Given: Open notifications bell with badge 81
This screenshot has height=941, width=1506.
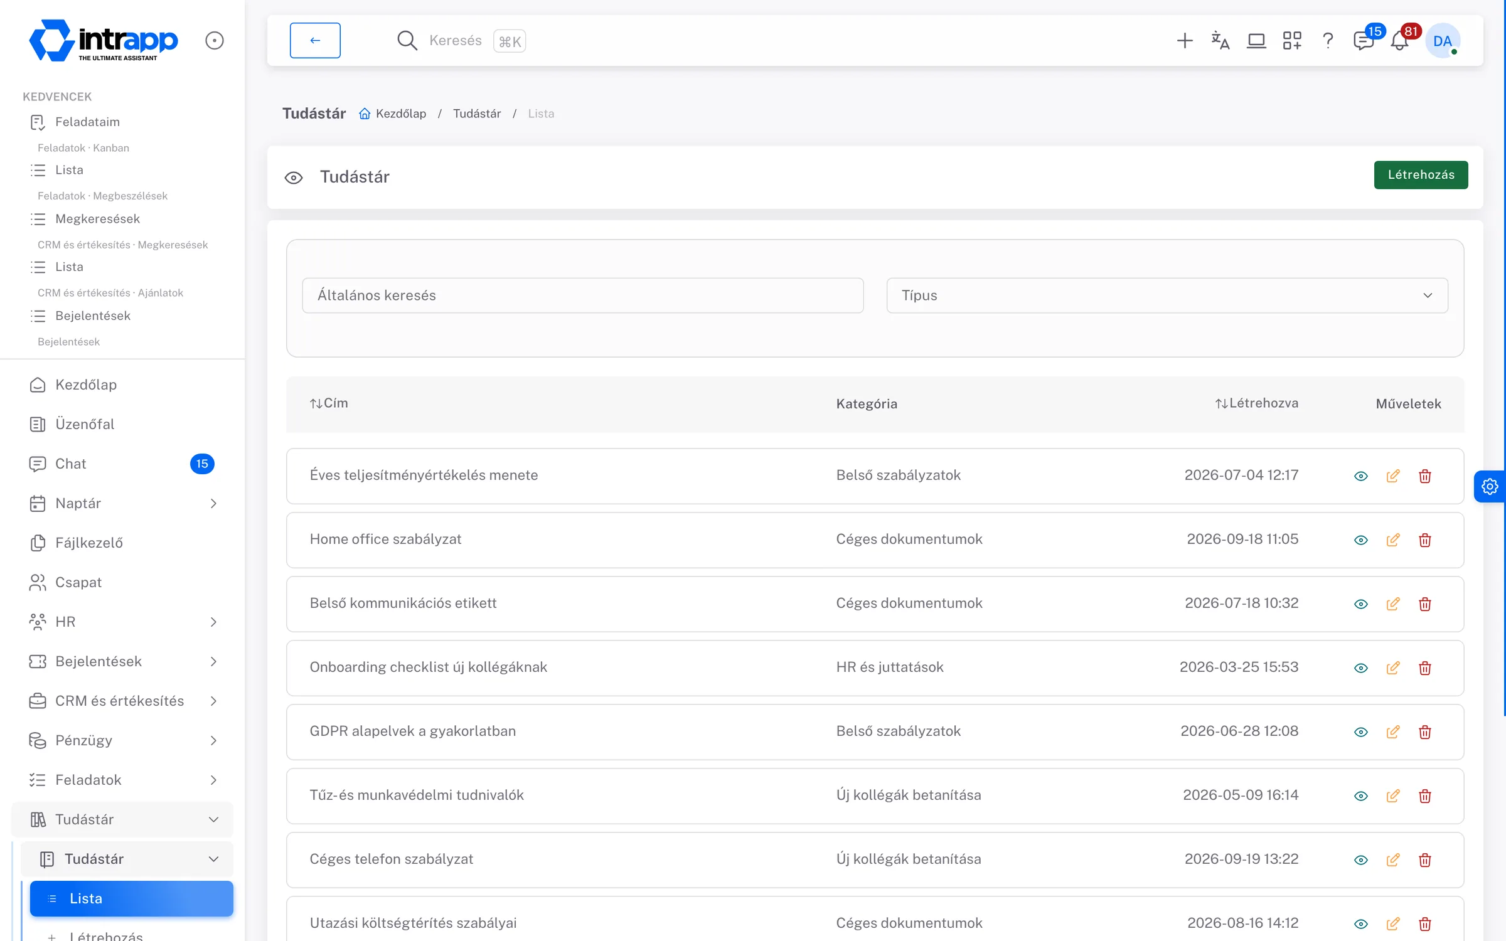Looking at the screenshot, I should [1399, 41].
